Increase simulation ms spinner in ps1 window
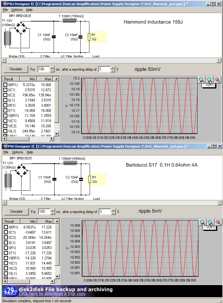Screen dimensions: 223x303 (52, 68)
